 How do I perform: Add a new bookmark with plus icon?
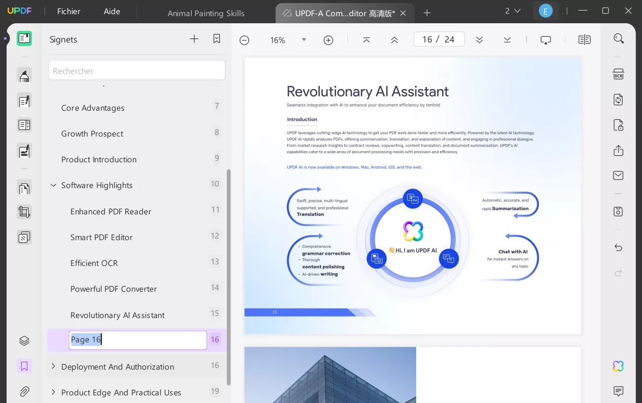click(x=194, y=39)
